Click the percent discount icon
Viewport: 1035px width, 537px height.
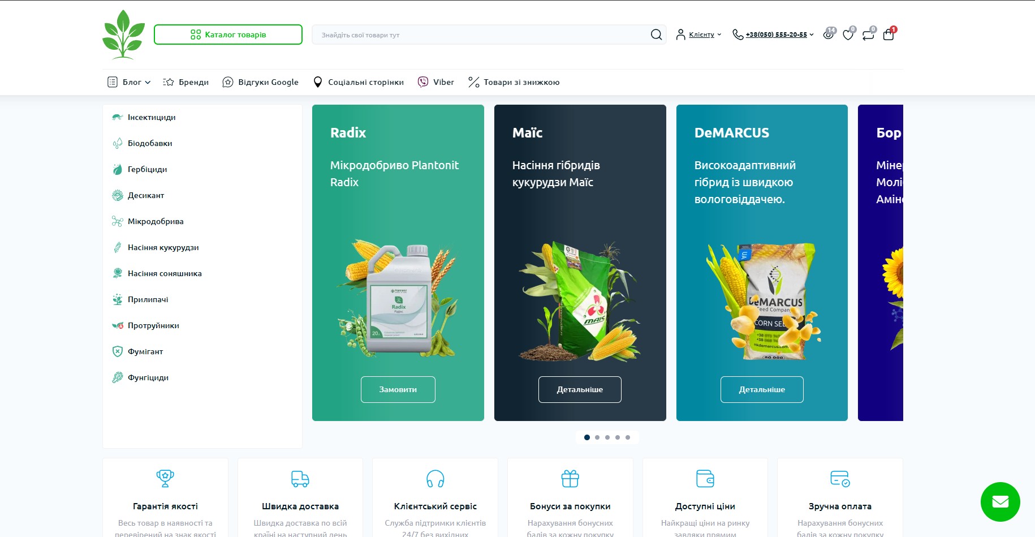click(x=473, y=82)
